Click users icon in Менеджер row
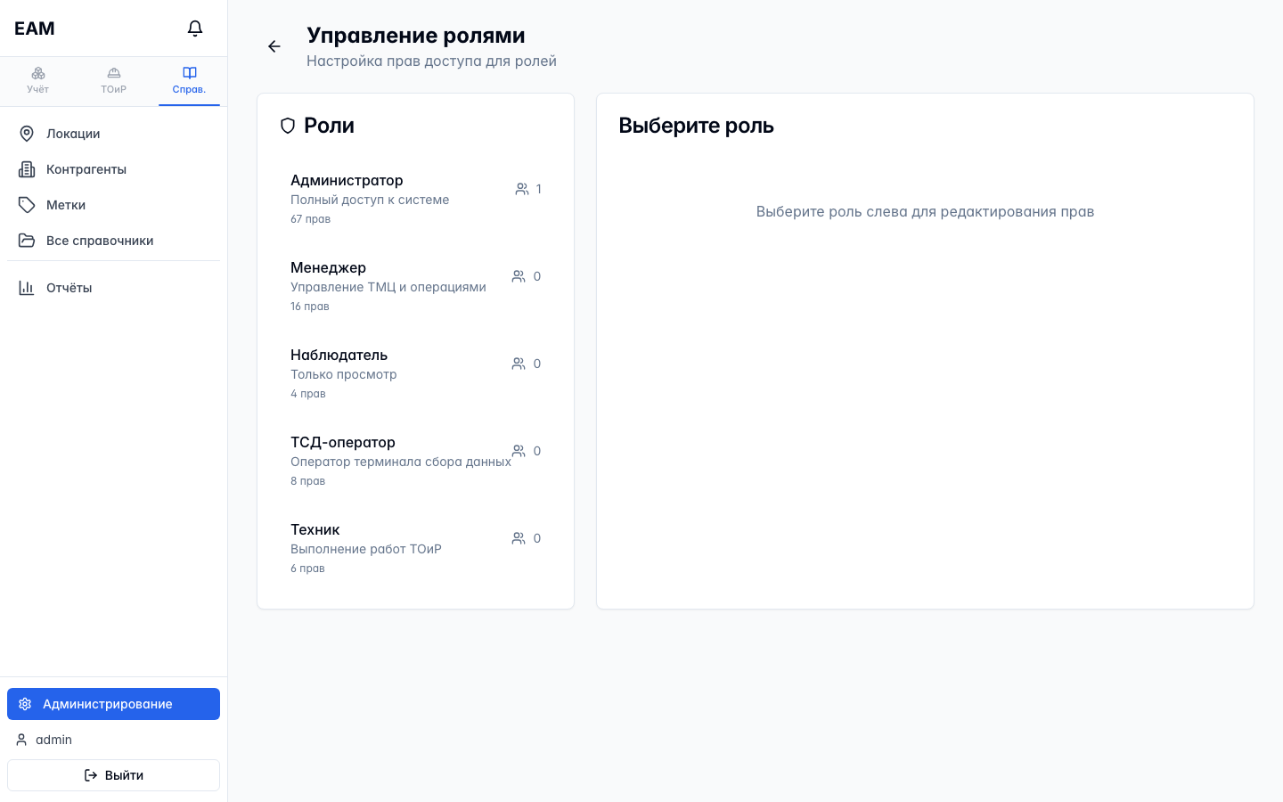Viewport: 1283px width, 802px height. tap(519, 276)
